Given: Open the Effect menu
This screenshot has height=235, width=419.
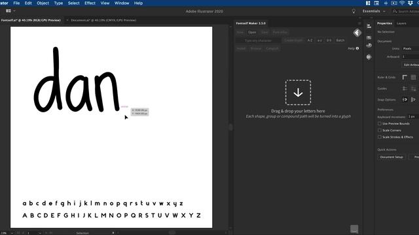Looking at the screenshot, I should [90, 3].
